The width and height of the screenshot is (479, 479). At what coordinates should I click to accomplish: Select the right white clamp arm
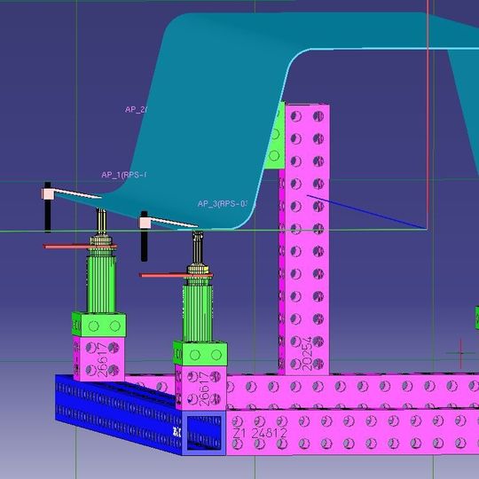169,223
